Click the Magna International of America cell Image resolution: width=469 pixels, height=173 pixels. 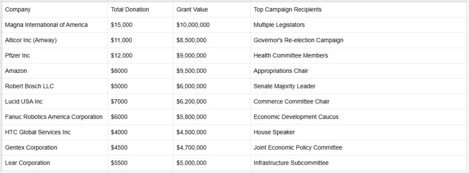point(55,25)
